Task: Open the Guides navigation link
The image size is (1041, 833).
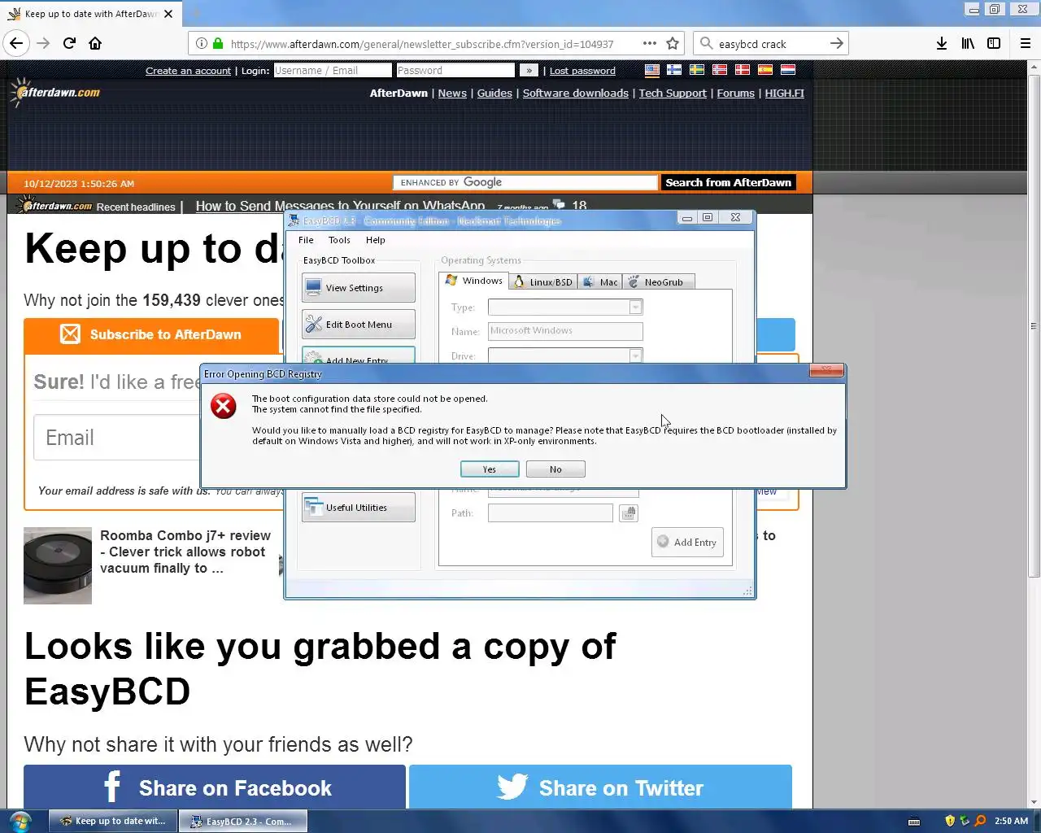Action: click(x=494, y=93)
